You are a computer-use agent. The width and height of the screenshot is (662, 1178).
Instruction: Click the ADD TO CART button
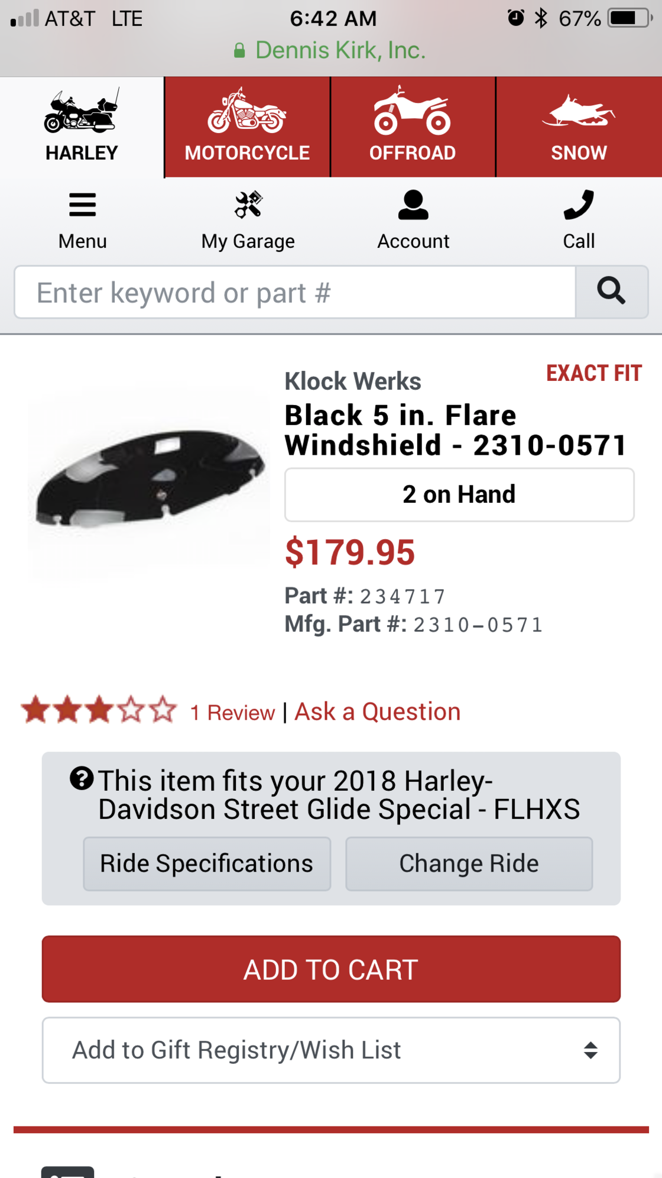331,969
